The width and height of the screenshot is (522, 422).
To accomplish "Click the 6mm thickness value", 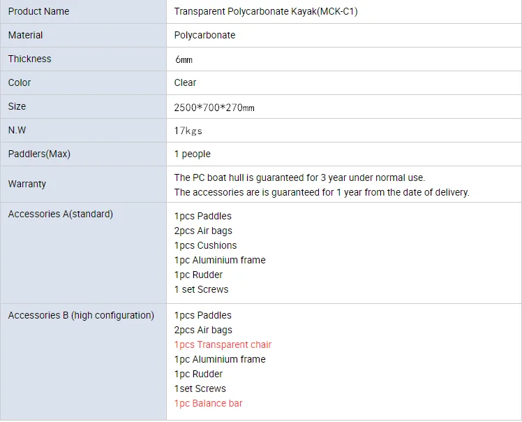I will tap(183, 60).
